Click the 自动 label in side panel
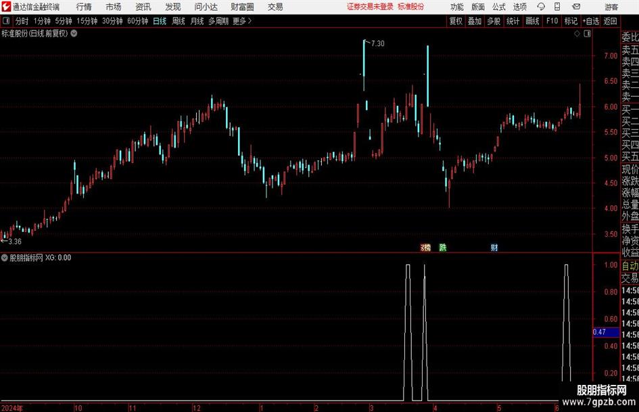 [x=630, y=266]
